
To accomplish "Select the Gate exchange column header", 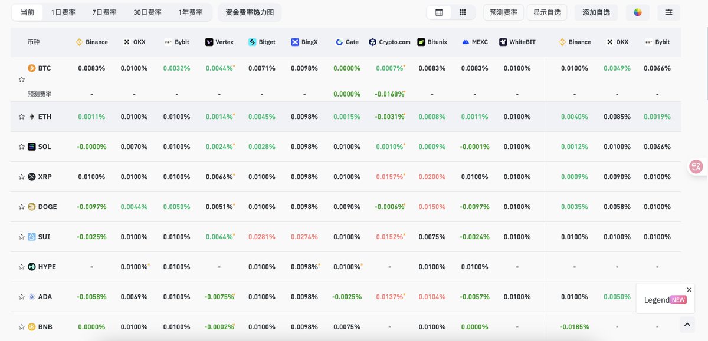I will pos(347,42).
